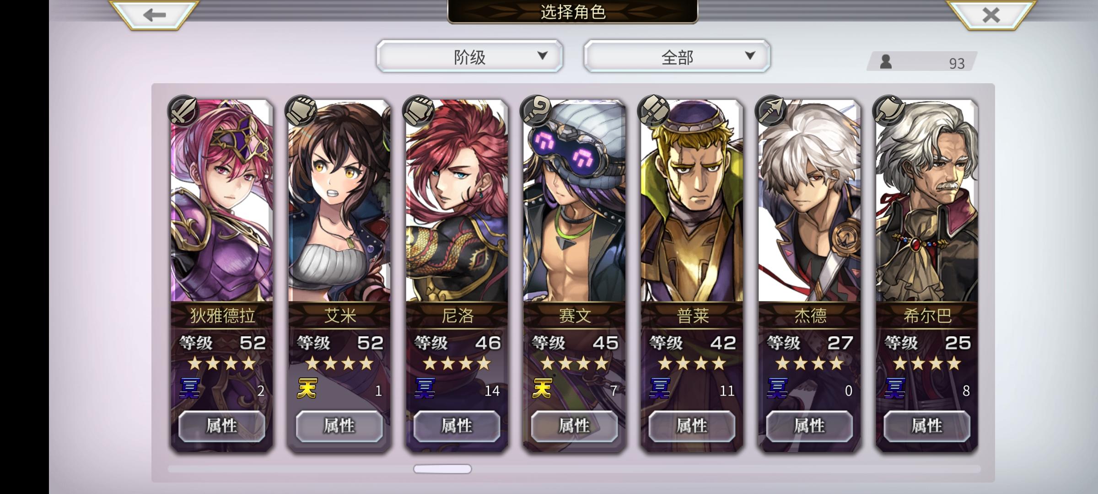Screen dimensions: 1098x494
Task: Click the arrow on the 全部 dropdown
Action: (750, 56)
